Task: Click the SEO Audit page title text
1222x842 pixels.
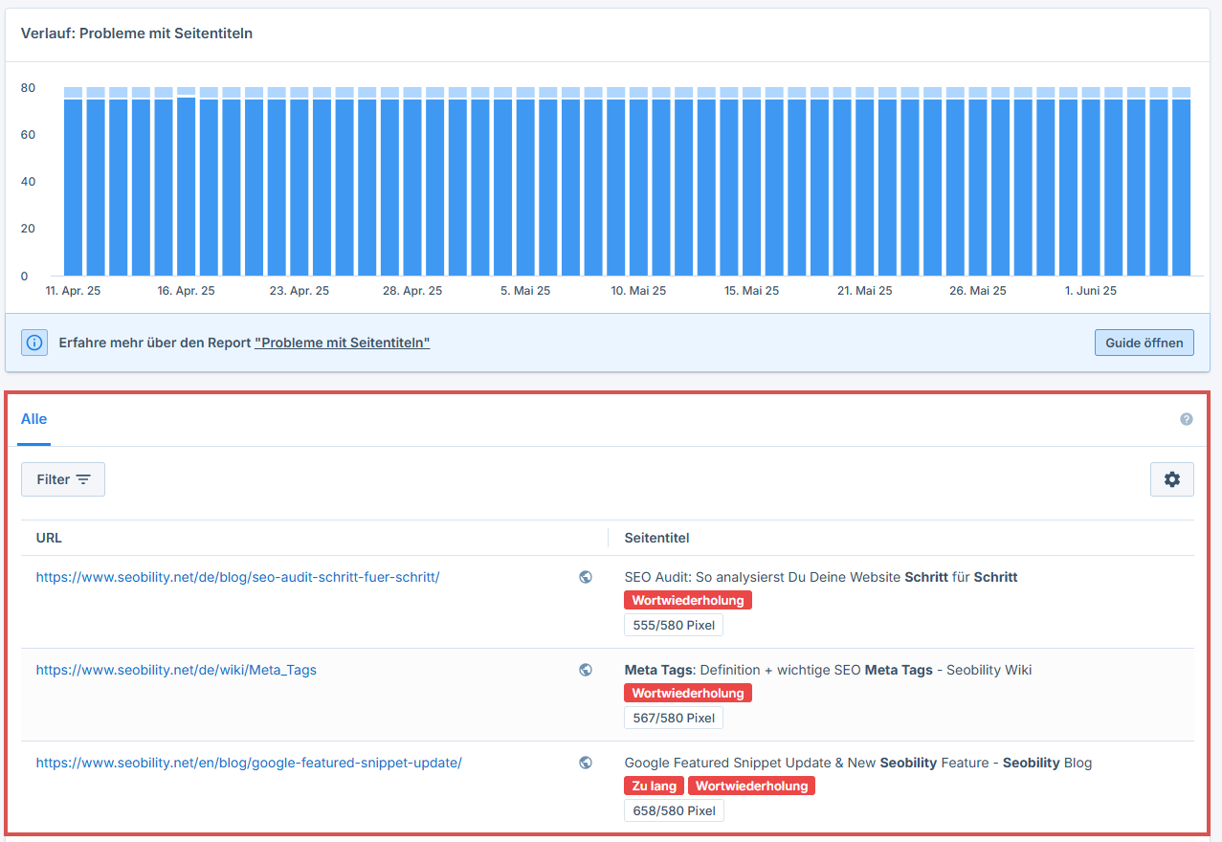Action: point(821,577)
